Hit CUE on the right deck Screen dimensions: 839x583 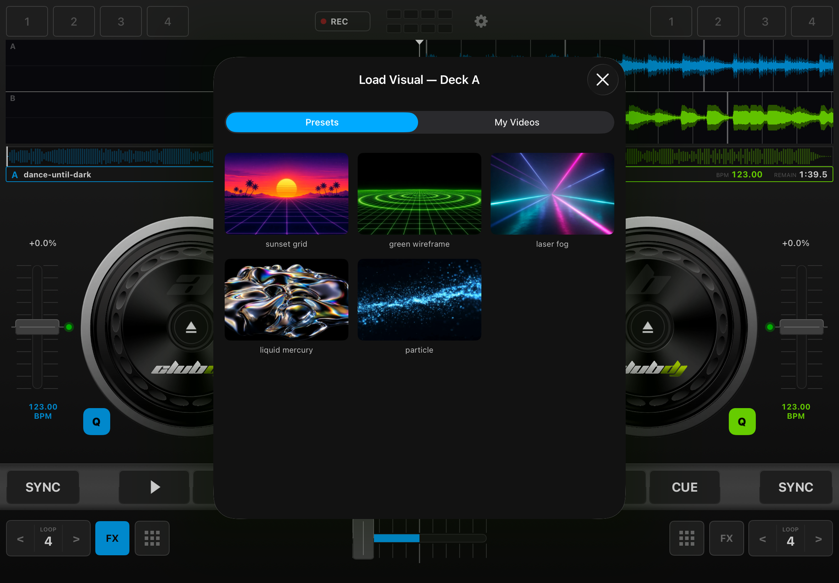[684, 487]
